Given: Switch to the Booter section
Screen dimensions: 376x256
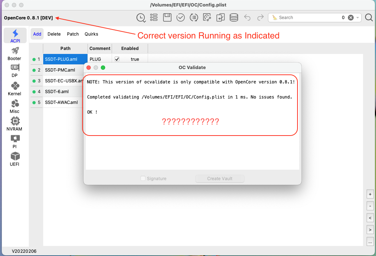Looking at the screenshot, I should point(14,52).
